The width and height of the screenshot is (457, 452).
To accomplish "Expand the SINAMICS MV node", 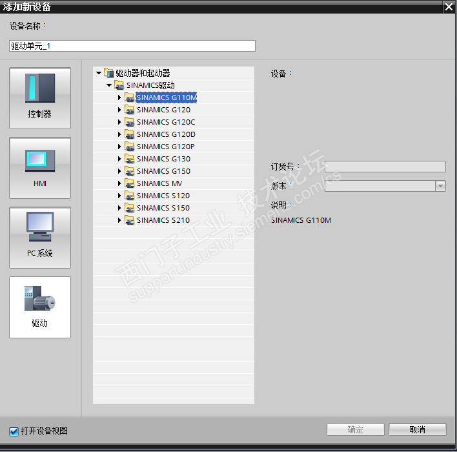I will click(x=119, y=183).
